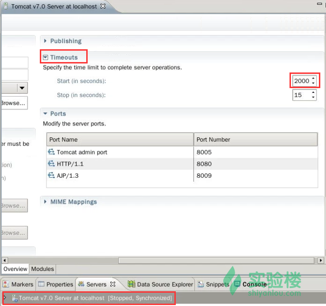
Task: Click the AJP/1.3 port icon
Action: 51,175
